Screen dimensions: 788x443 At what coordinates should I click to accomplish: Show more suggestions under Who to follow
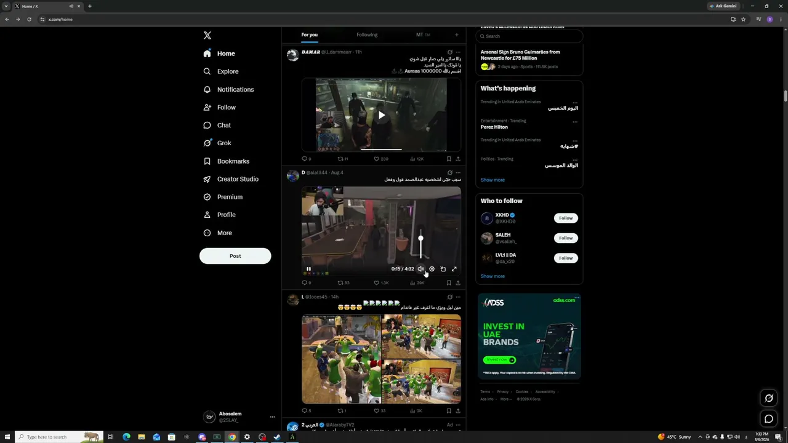pos(492,276)
